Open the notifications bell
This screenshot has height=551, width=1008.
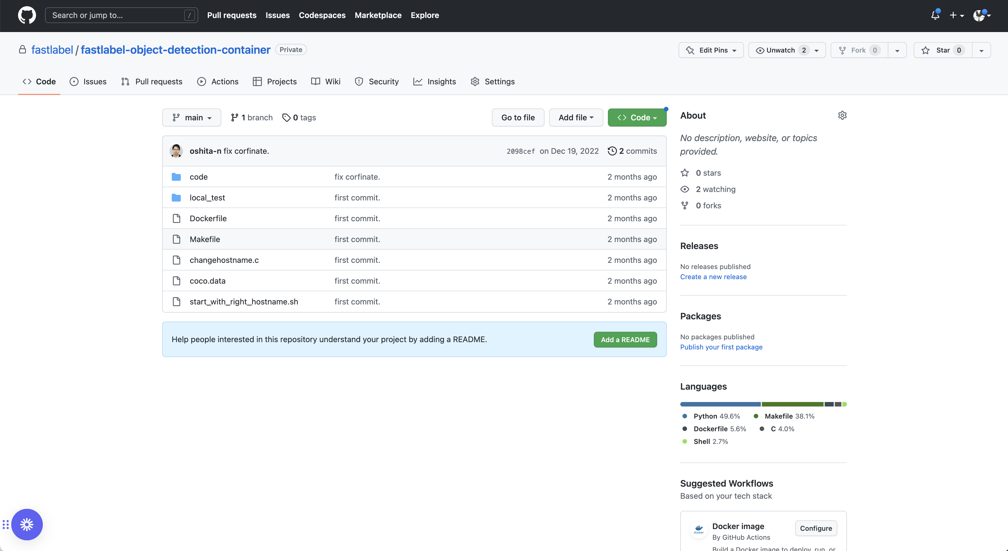pyautogui.click(x=935, y=15)
